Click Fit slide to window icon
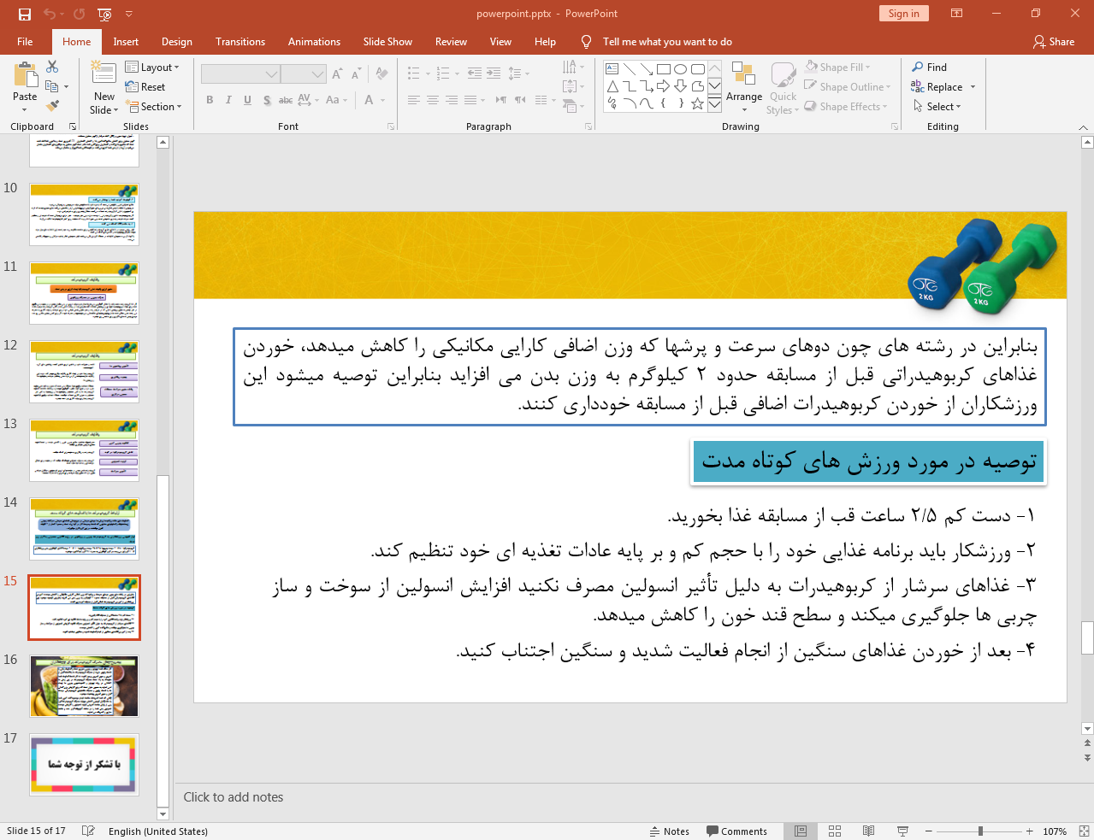The height and width of the screenshot is (840, 1094). click(1084, 831)
